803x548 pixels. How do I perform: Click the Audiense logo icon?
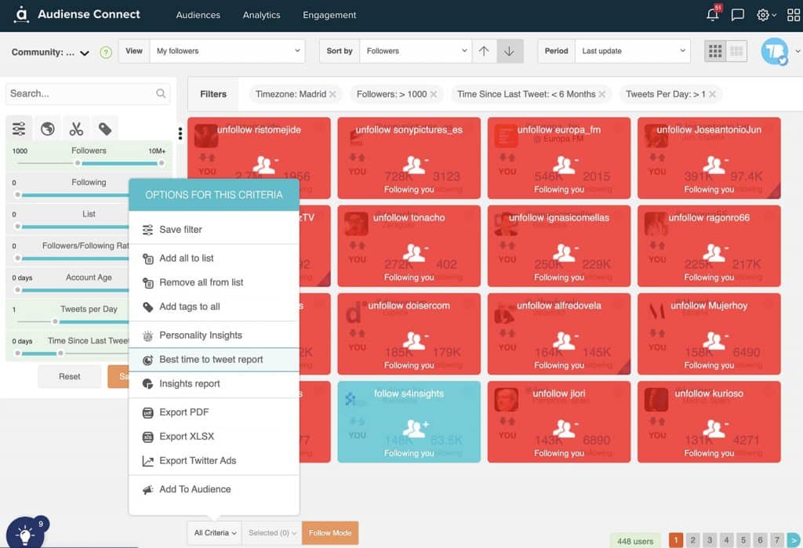pos(21,14)
